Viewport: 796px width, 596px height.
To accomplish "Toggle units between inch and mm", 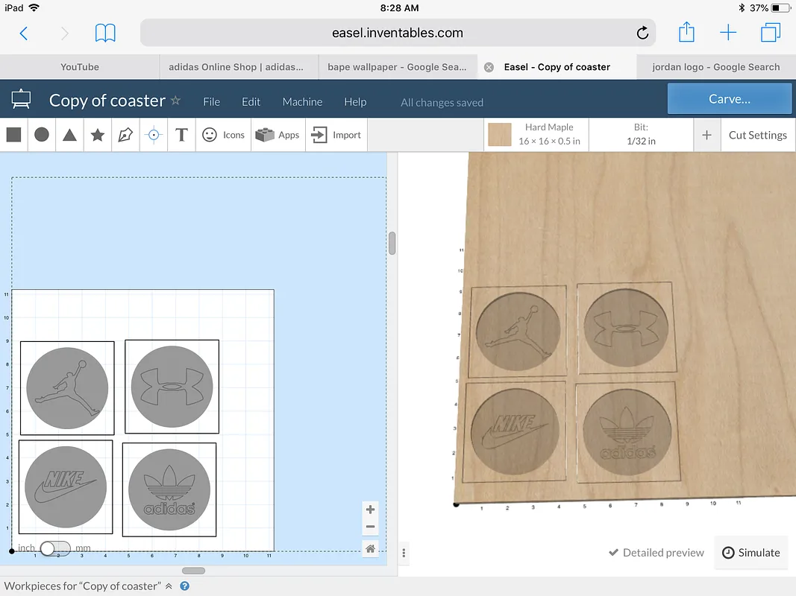I will 54,548.
